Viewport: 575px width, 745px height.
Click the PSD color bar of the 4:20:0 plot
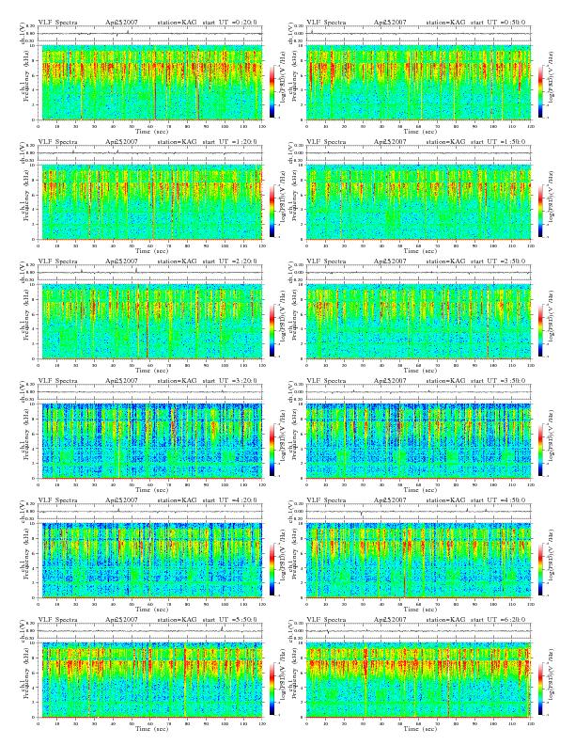point(272,569)
